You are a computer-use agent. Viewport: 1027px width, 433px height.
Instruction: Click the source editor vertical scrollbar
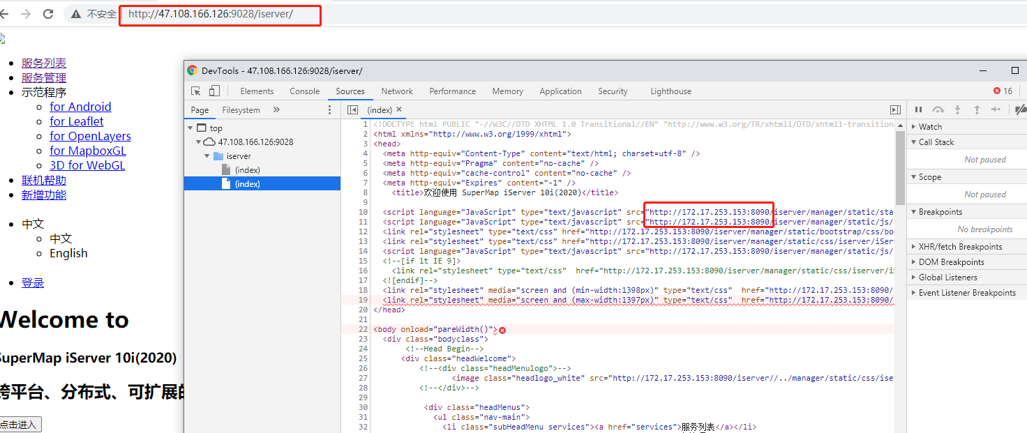point(900,167)
